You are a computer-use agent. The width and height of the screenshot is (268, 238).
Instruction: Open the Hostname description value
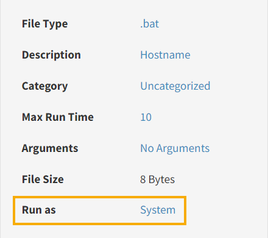click(165, 55)
